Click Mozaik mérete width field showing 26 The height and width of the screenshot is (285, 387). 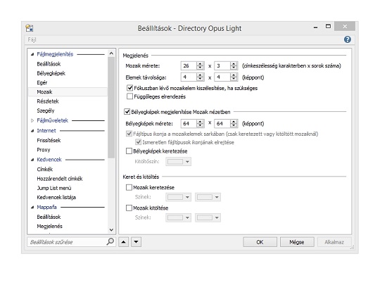189,66
